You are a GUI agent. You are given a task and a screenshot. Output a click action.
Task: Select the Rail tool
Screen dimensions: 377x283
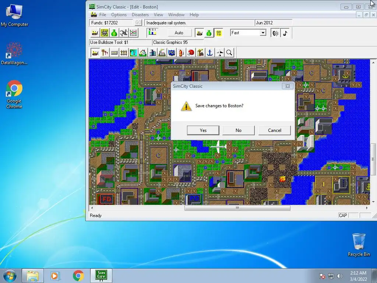point(124,52)
